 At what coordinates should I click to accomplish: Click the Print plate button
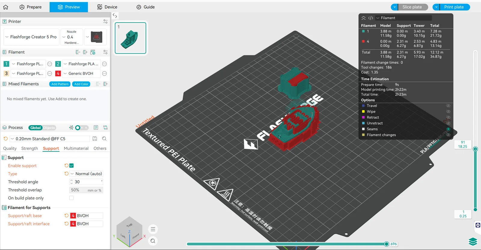click(454, 7)
